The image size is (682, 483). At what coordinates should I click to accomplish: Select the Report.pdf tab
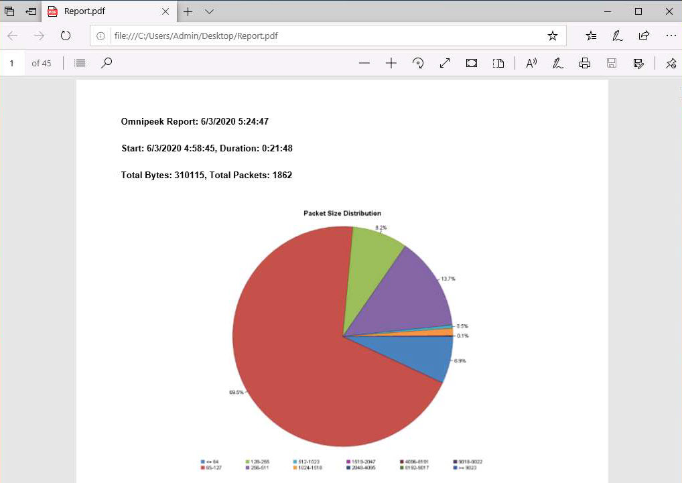click(109, 11)
